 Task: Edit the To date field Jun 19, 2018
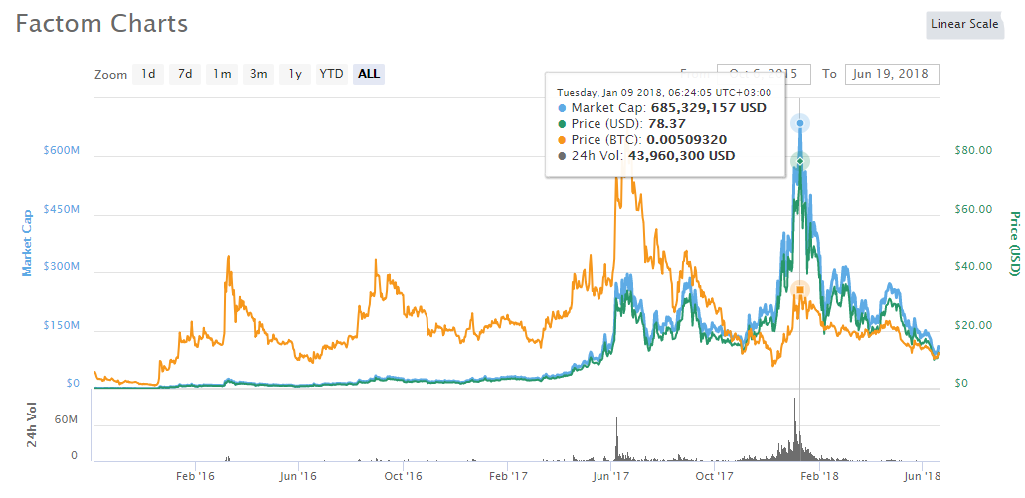(x=892, y=74)
